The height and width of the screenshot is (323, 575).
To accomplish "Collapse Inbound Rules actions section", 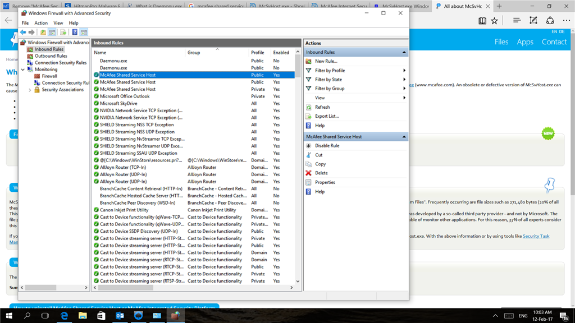I will pos(404,52).
